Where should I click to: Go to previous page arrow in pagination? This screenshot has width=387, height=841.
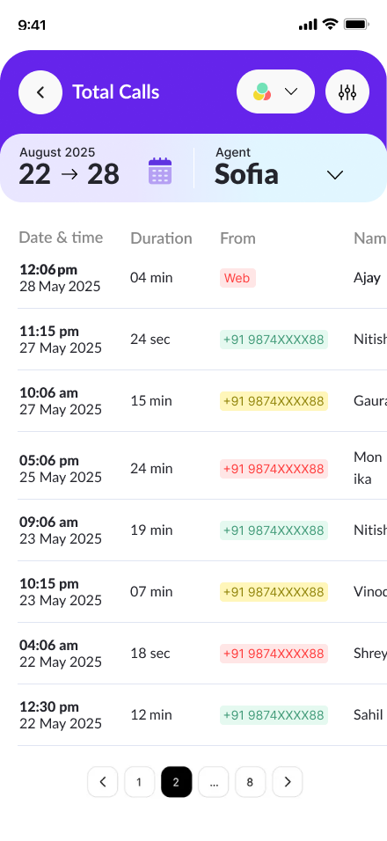[x=102, y=782]
